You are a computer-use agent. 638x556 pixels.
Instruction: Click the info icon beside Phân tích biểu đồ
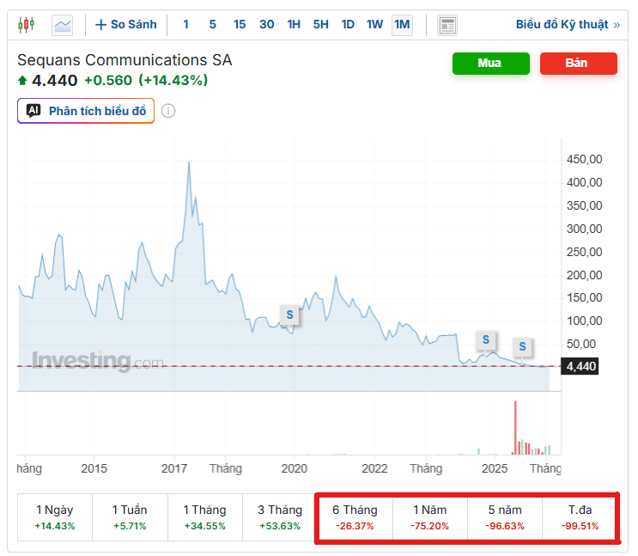coord(168,111)
